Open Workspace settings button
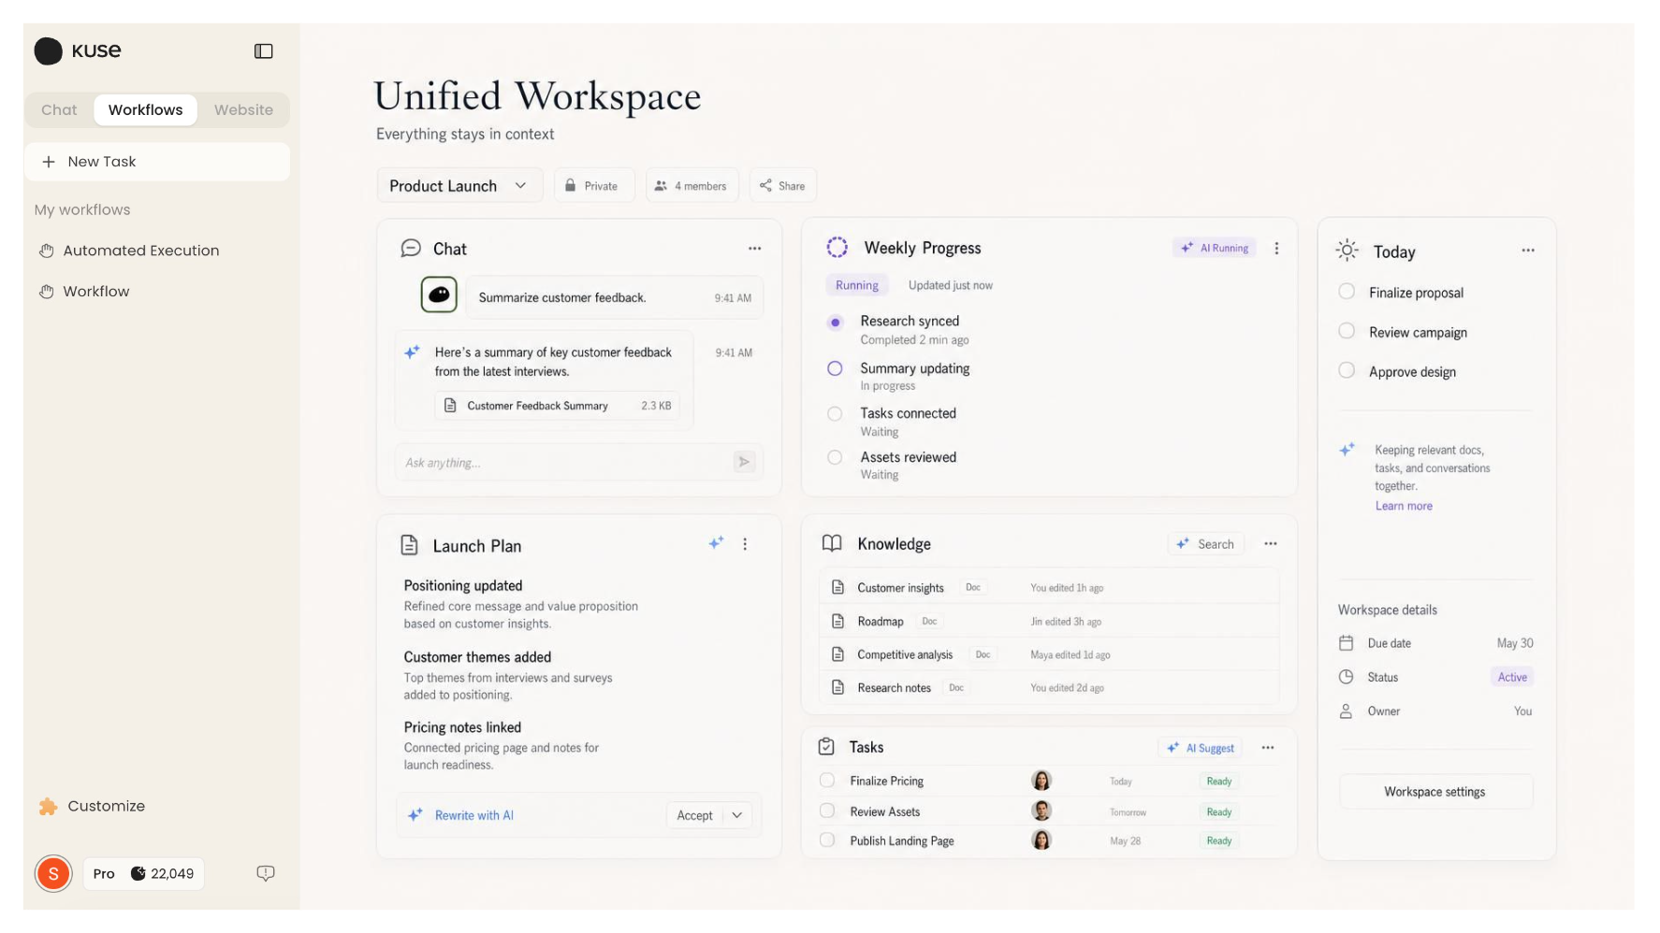This screenshot has width=1660, height=933. point(1435,792)
